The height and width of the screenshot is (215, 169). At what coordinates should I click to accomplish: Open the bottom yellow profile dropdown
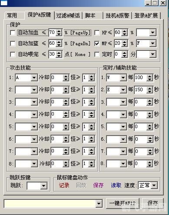(99, 204)
